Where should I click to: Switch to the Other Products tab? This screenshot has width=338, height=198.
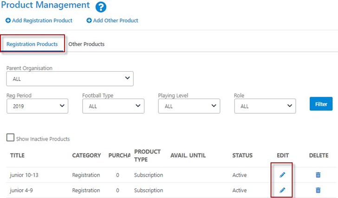[x=86, y=44]
